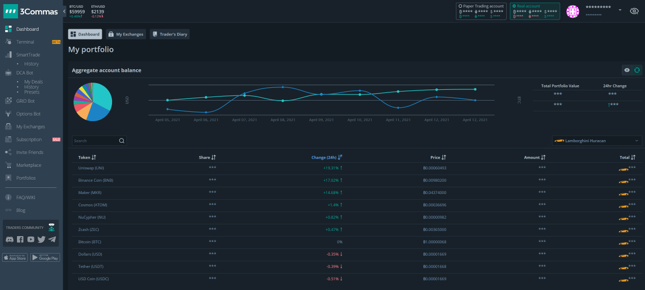This screenshot has height=290, width=645.
Task: Click the Blog sidebar icon
Action: click(x=9, y=211)
